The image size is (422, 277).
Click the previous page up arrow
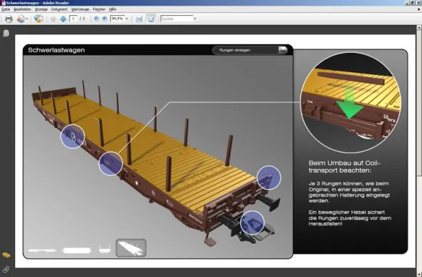click(x=53, y=19)
